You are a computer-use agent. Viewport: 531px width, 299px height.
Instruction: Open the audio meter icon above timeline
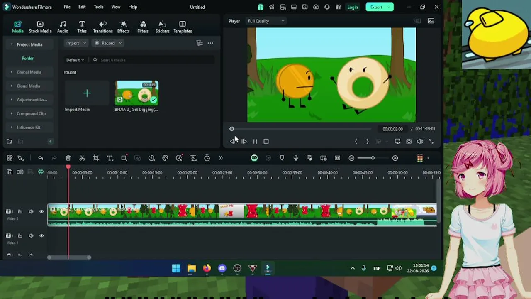tap(420, 158)
